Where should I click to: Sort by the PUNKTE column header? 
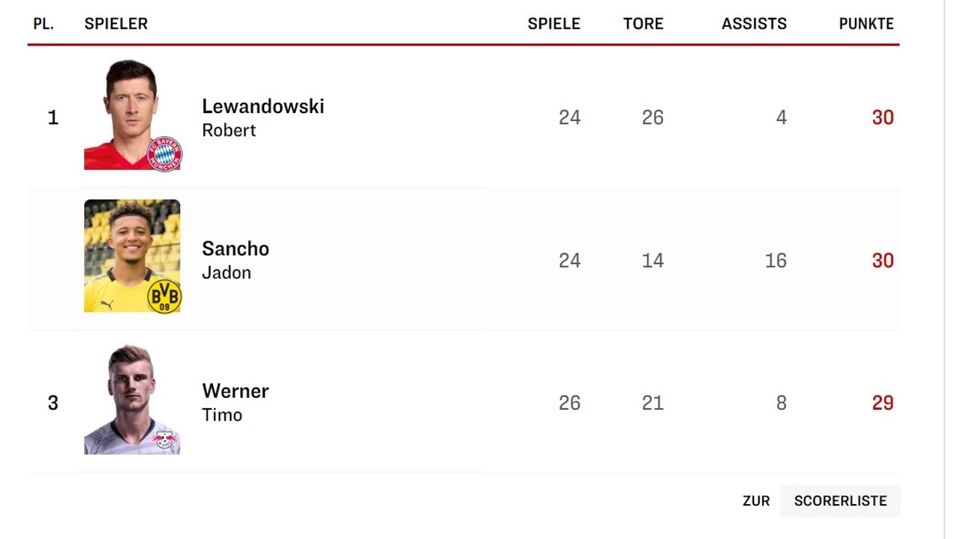coord(866,24)
